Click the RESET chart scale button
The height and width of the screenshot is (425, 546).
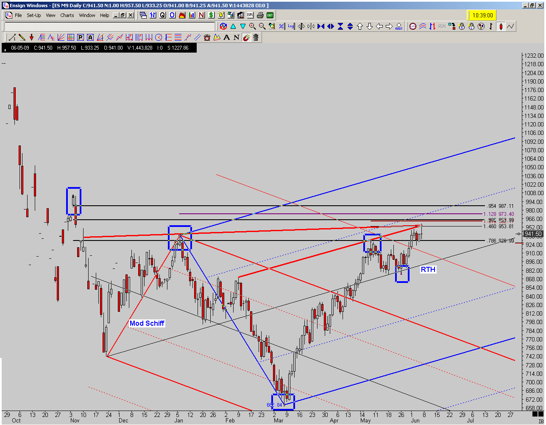tap(399, 26)
